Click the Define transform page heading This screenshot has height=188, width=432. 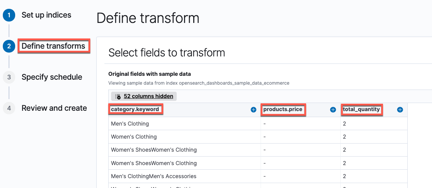148,18
